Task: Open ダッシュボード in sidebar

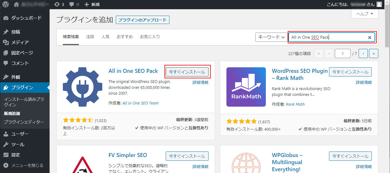Action: tap(25, 18)
